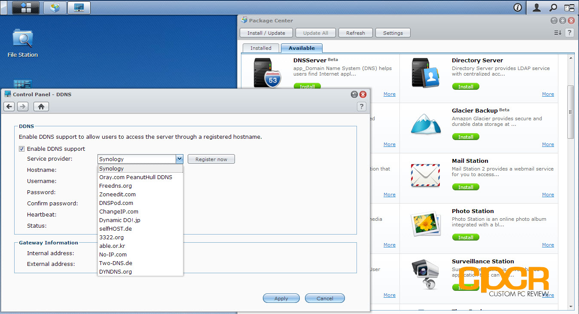
Task: Open More link for DNSServer
Action: pyautogui.click(x=390, y=94)
